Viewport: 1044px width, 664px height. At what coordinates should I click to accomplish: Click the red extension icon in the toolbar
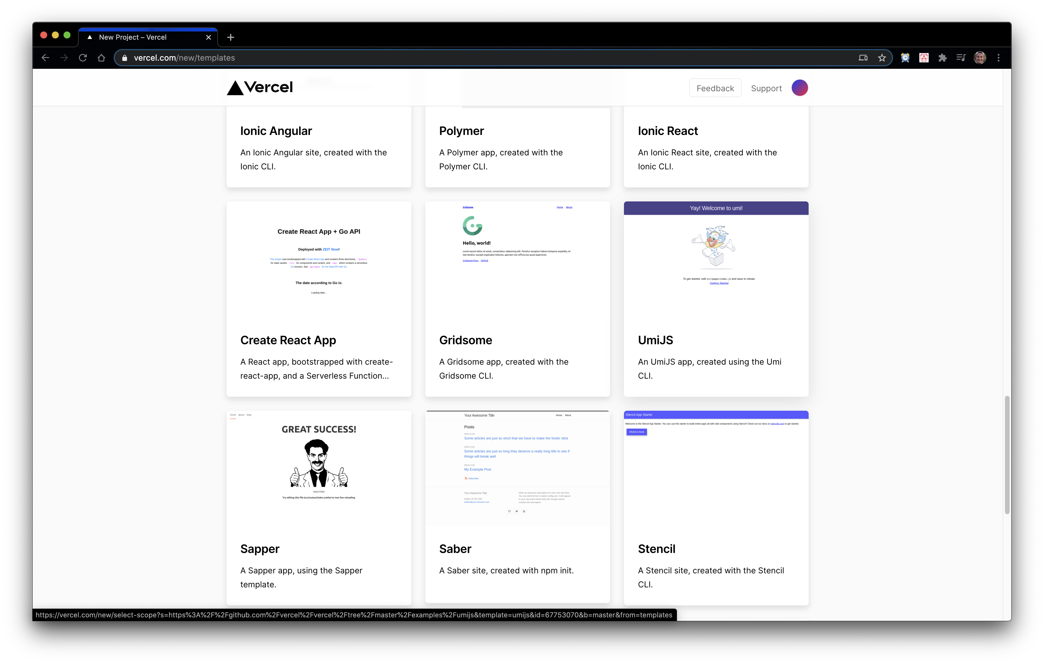pos(924,58)
